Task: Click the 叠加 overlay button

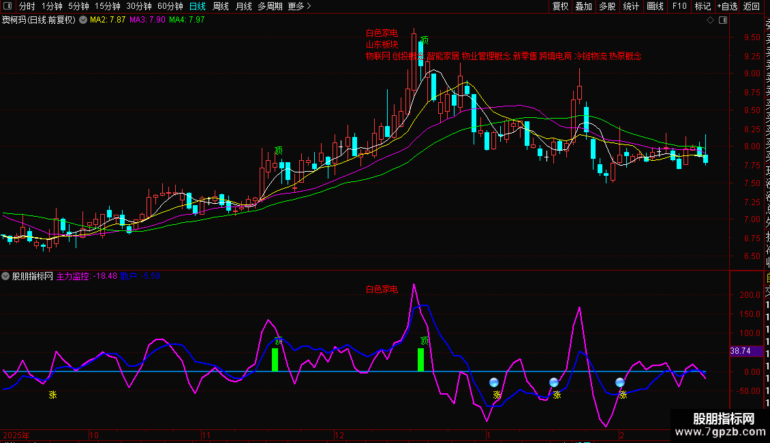Action: 584,6
